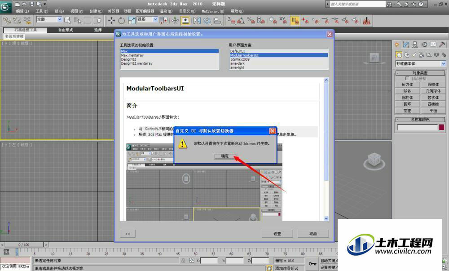Open the MAXScript(M) menu

(213, 11)
